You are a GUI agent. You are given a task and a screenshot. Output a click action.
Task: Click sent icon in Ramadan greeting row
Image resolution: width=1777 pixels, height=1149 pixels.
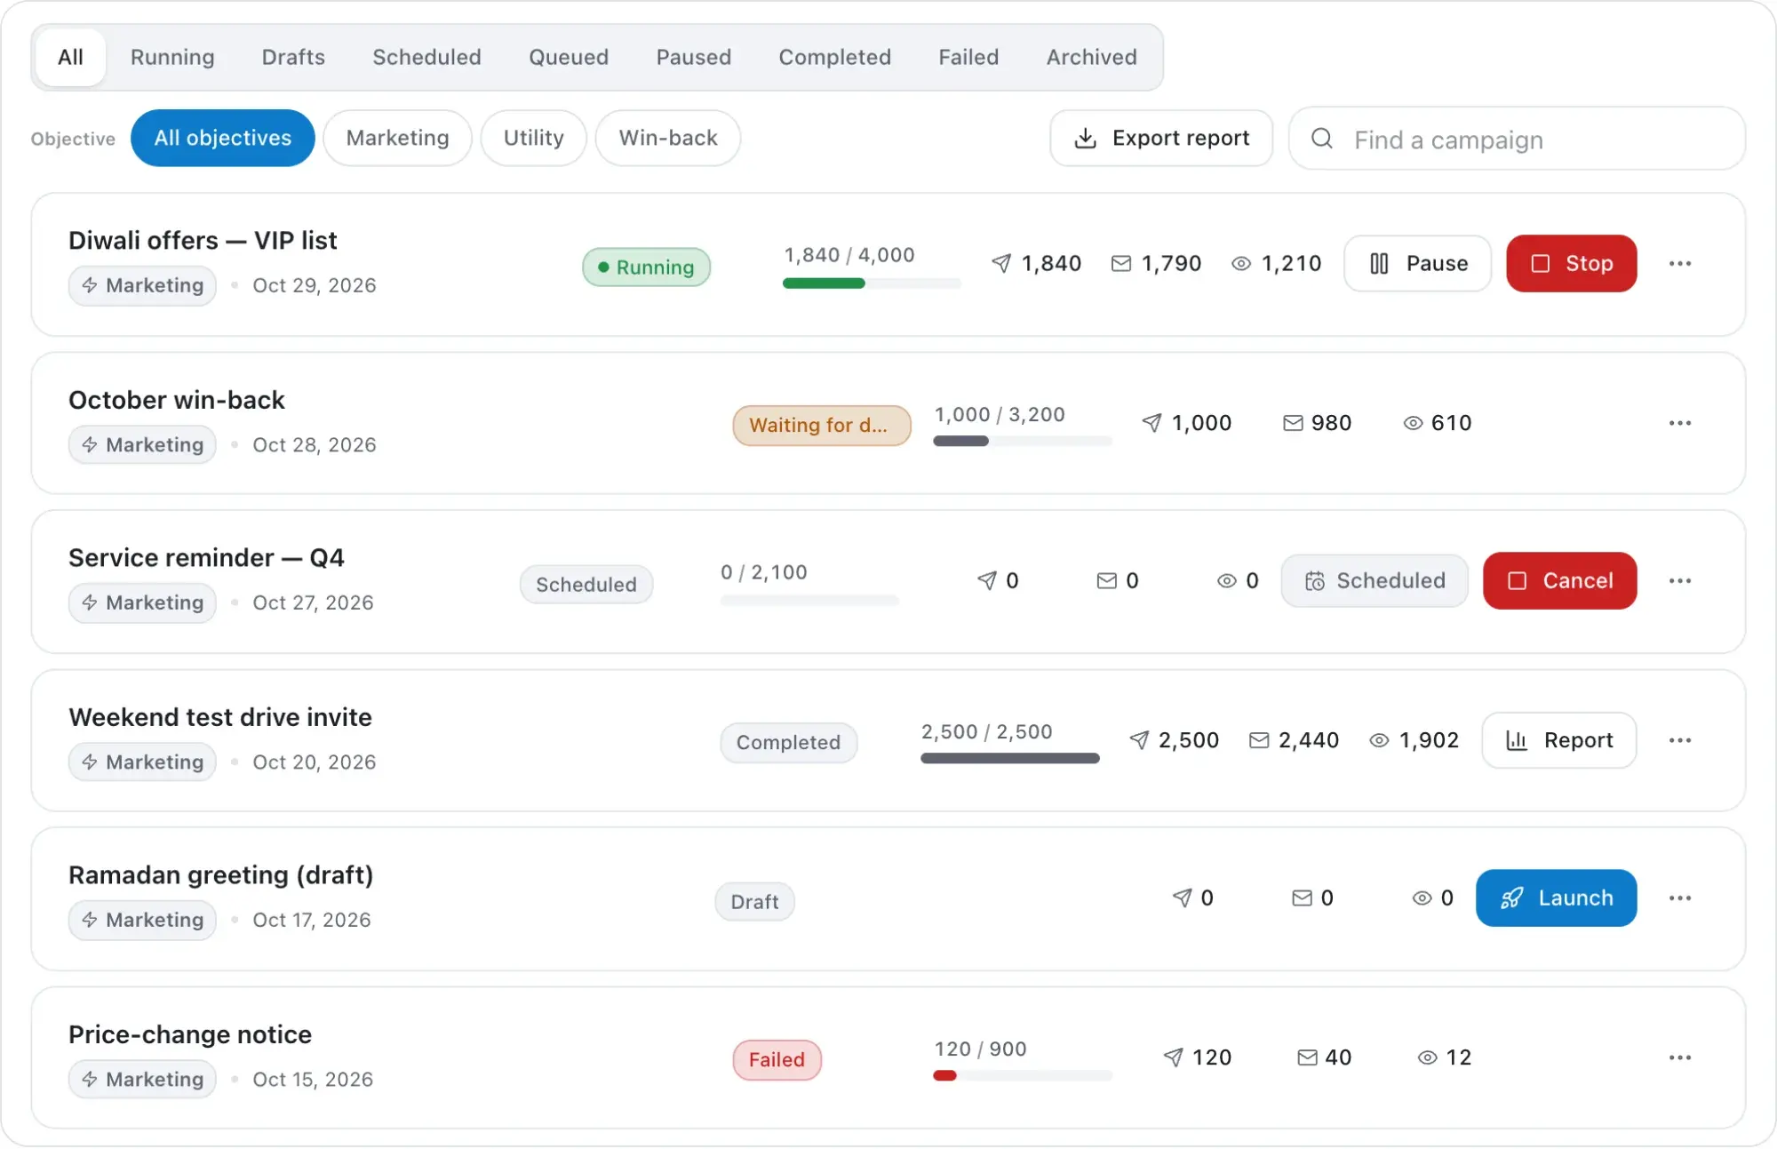coord(1182,898)
